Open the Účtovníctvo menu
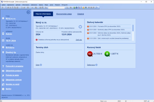Screen dimensions: 154x102 [26, 5]
